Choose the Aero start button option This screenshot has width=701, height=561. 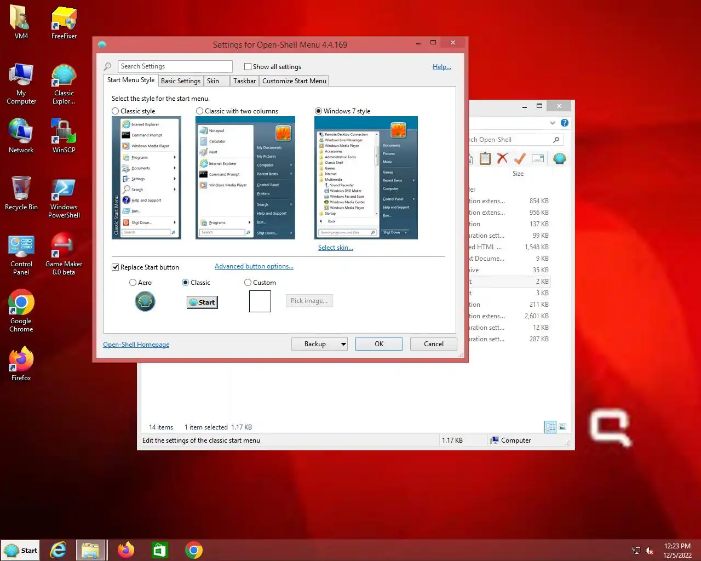pyautogui.click(x=133, y=283)
